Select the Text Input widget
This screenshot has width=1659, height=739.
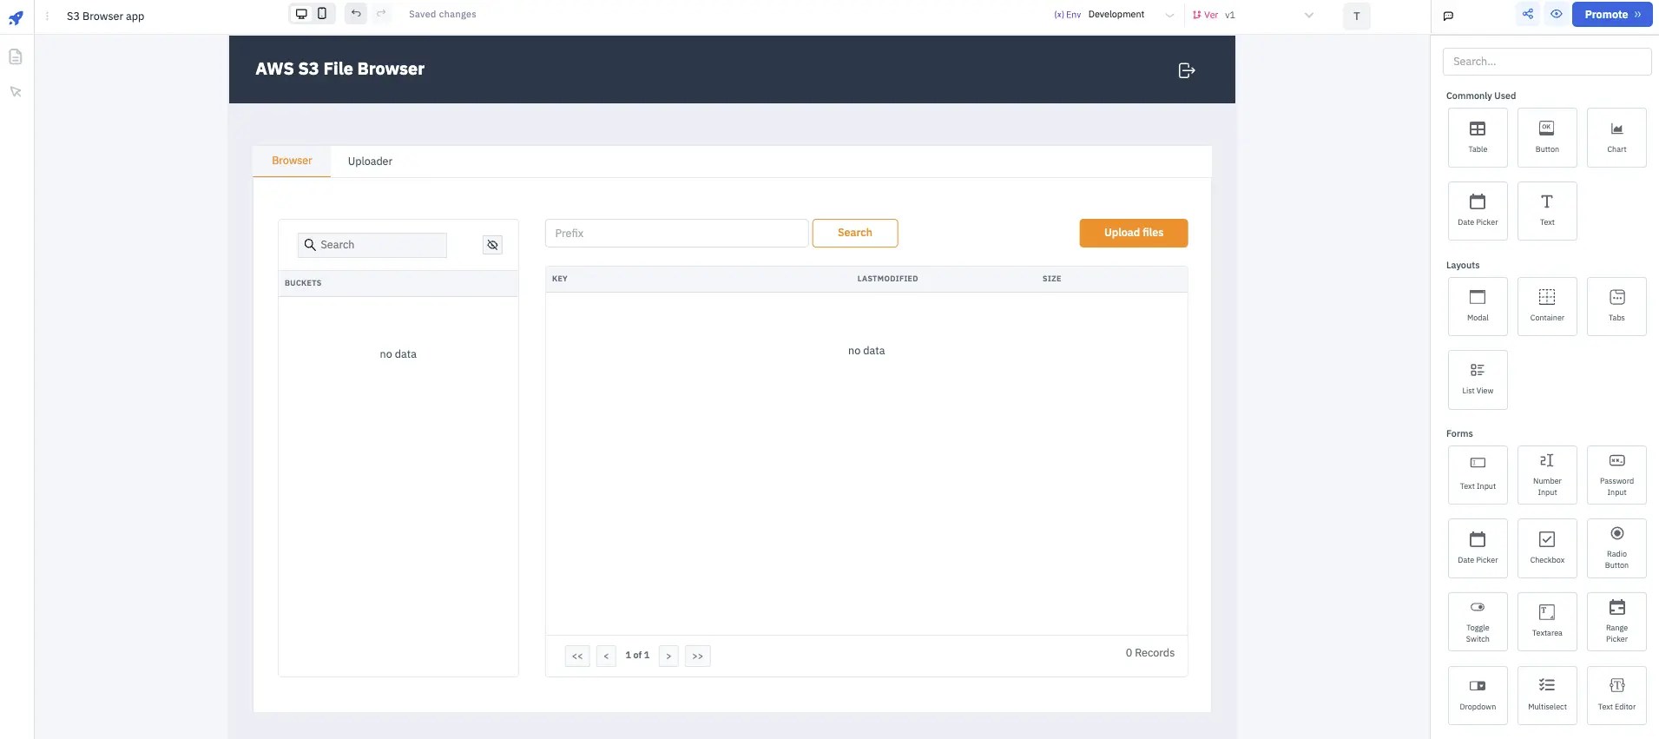[x=1478, y=475]
